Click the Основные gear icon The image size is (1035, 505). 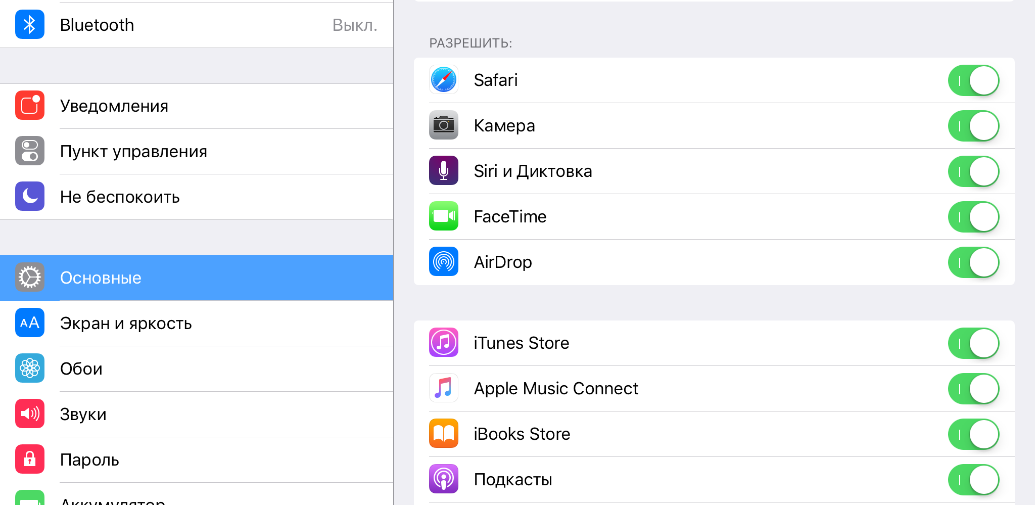pyautogui.click(x=30, y=278)
